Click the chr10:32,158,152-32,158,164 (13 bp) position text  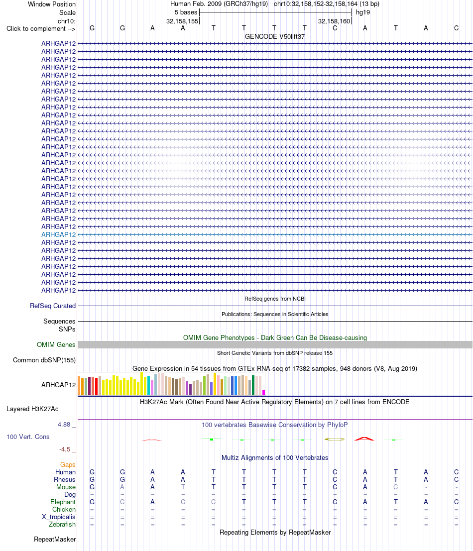(x=327, y=4)
